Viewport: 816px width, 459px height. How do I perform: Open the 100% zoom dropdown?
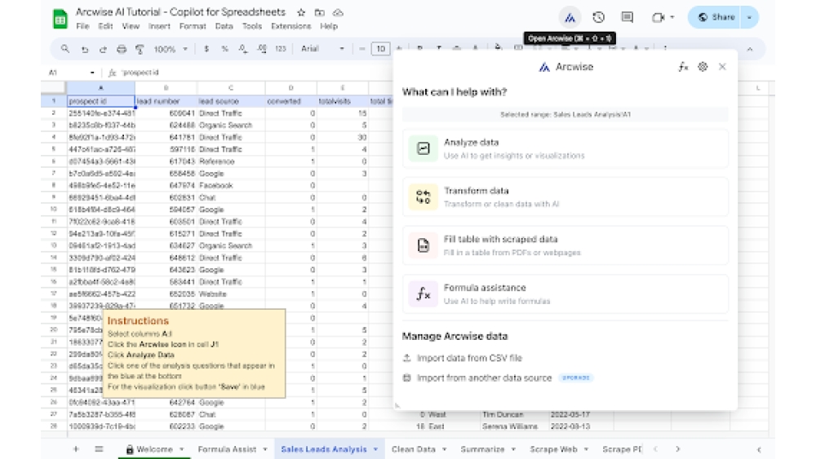pos(171,49)
